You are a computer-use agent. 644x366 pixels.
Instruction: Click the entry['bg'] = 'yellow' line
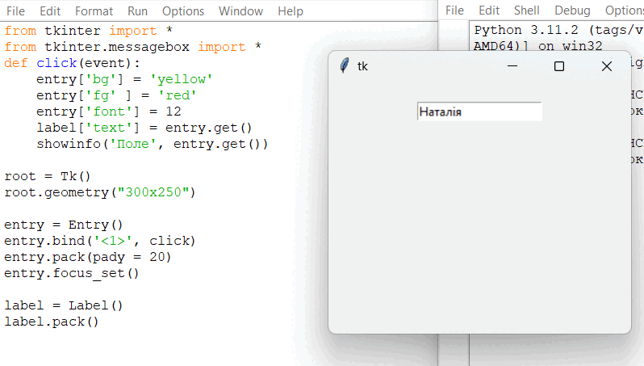tap(124, 79)
